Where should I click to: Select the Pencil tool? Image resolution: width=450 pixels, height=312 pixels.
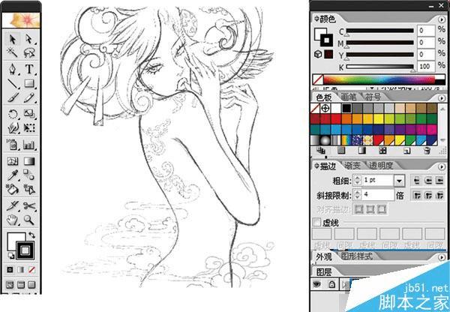coord(29,97)
